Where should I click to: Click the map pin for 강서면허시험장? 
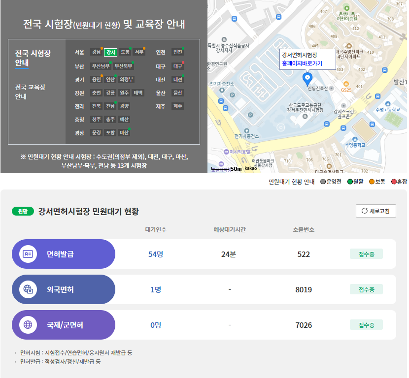click(308, 78)
